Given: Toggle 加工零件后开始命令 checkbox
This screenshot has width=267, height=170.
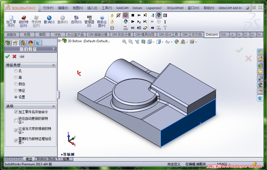Looking at the screenshot, I should coord(16,112).
